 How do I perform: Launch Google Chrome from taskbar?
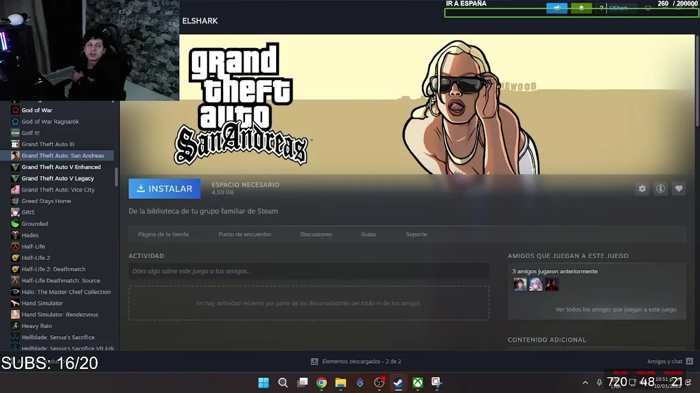[x=322, y=383]
